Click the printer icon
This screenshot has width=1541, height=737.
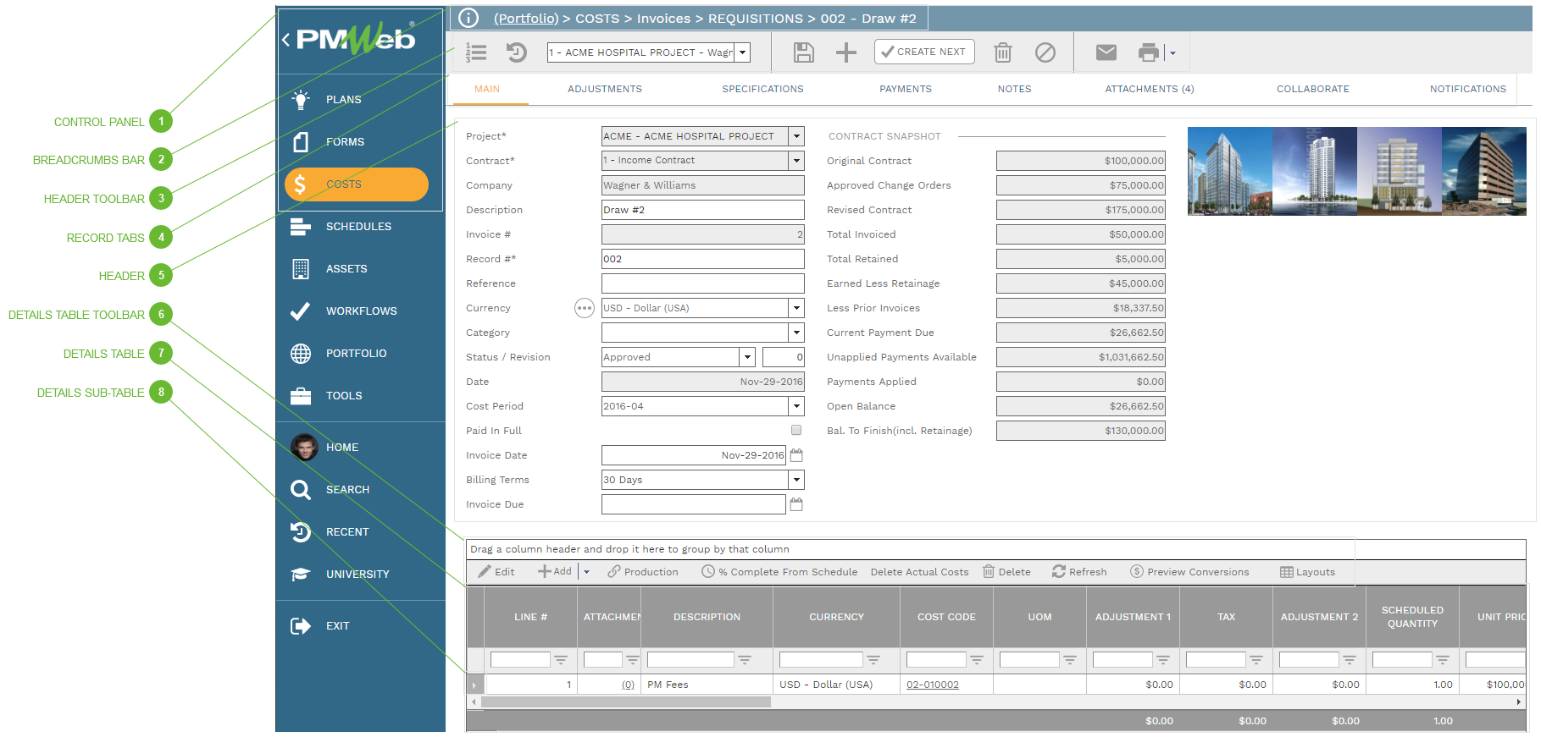click(1148, 52)
